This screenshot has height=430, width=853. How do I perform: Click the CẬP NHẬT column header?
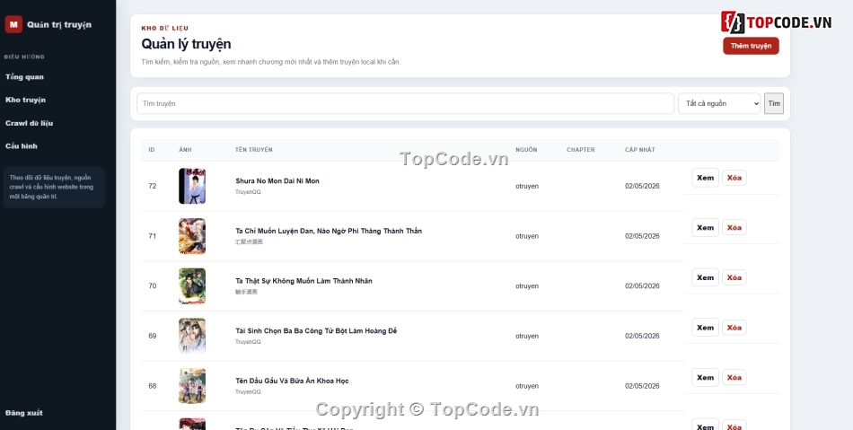(639, 150)
